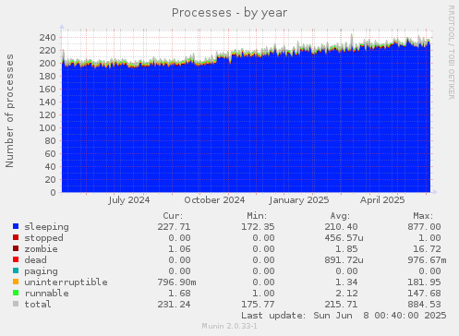Click the orange uninterruptible legend swatch
459x336 pixels.
(16, 282)
